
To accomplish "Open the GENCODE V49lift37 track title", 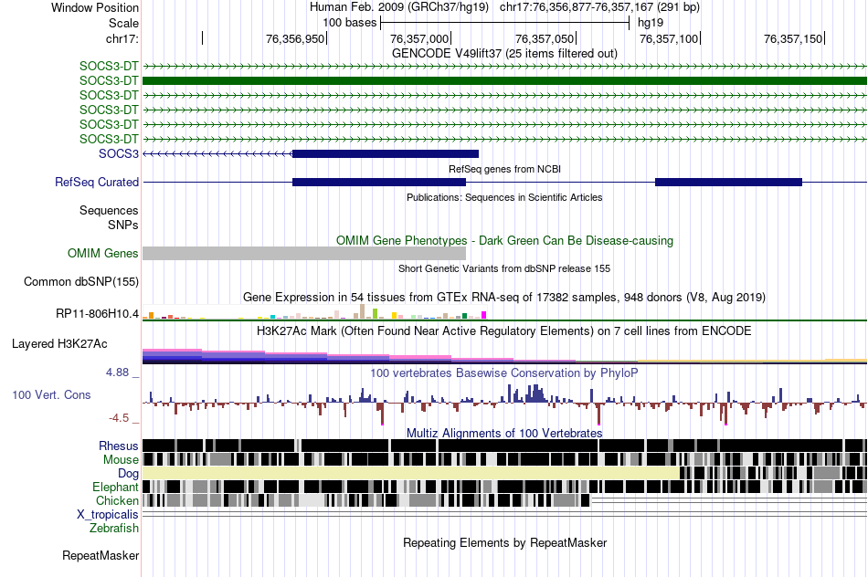I will (504, 54).
